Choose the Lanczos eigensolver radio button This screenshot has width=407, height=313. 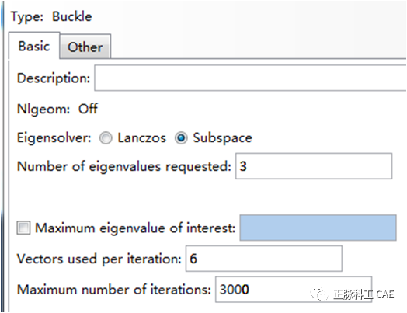coord(106,137)
